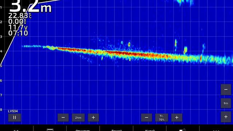
Task: Tap the red fish echo above the bottom line
Action: tap(129, 44)
